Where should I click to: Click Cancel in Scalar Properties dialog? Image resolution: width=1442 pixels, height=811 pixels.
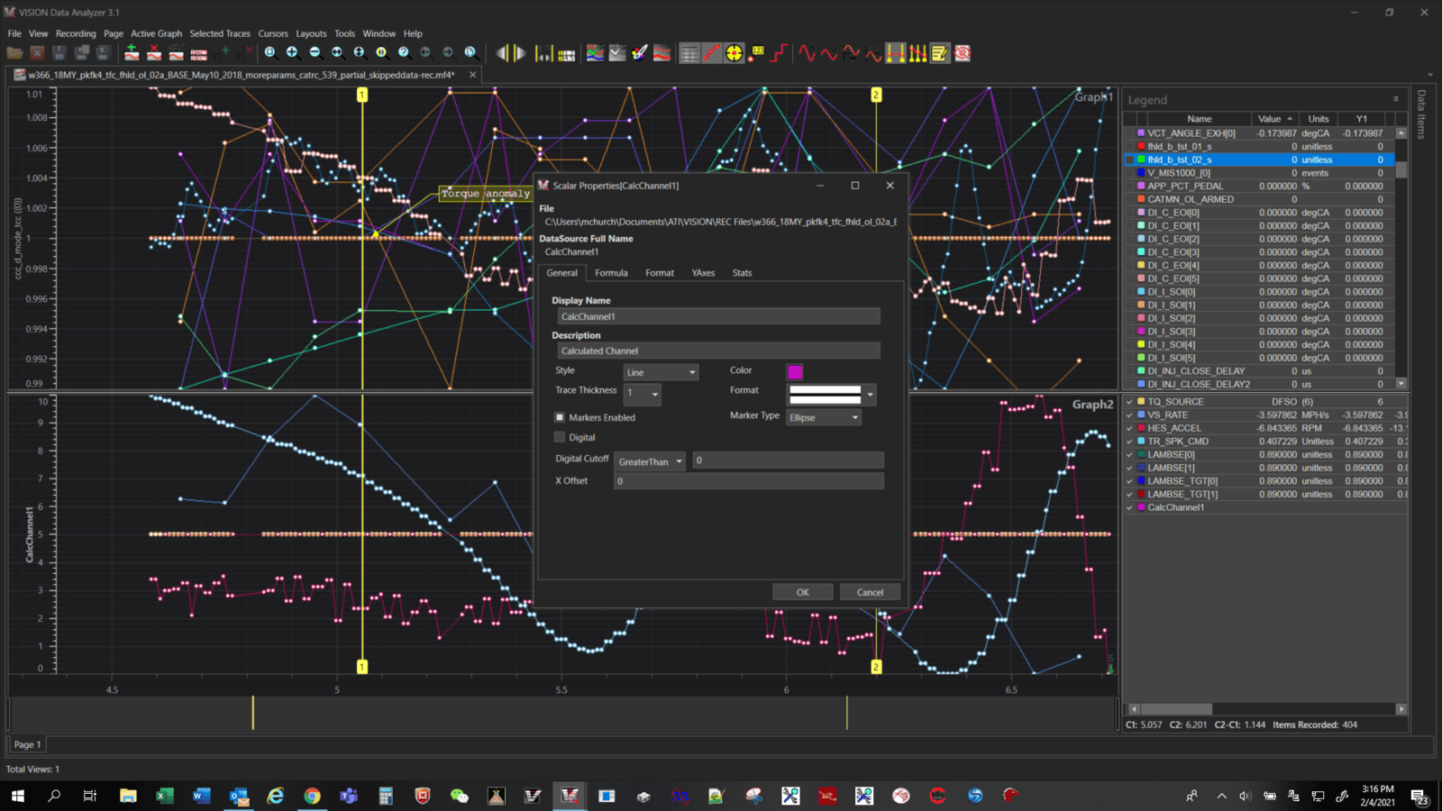click(870, 592)
